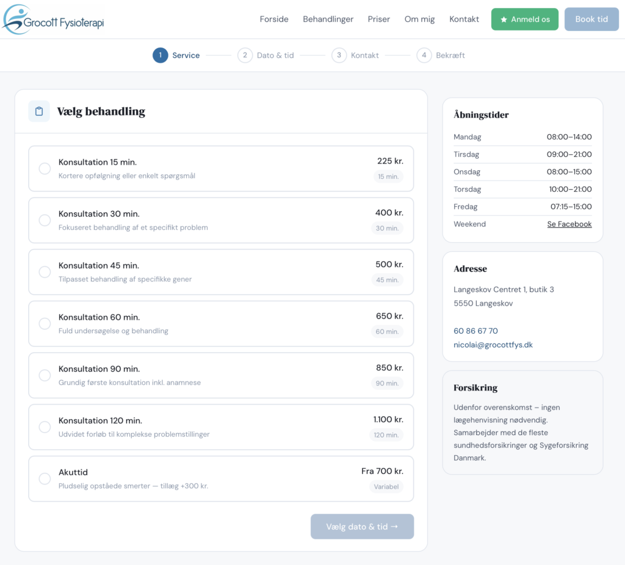Click the 850 kr. price text
This screenshot has height=565, width=625.
point(389,368)
